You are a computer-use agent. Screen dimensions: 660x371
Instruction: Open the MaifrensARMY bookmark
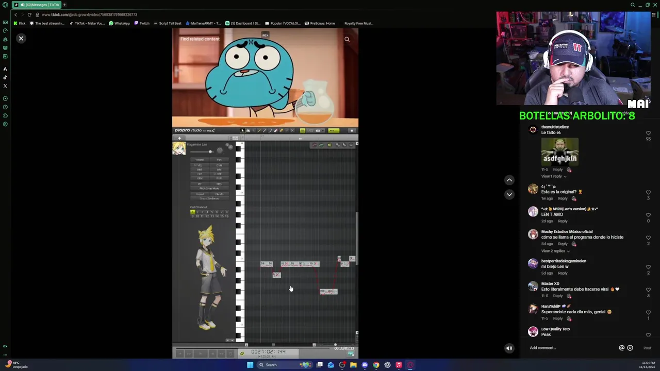(203, 23)
